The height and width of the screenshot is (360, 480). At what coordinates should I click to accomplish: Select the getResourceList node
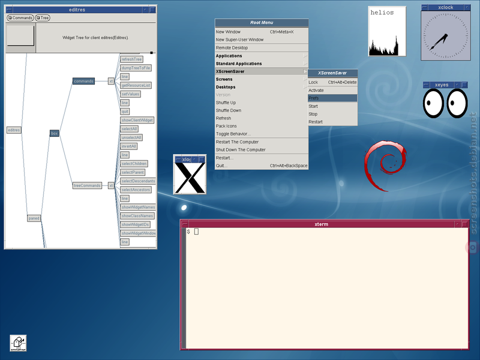tap(136, 85)
